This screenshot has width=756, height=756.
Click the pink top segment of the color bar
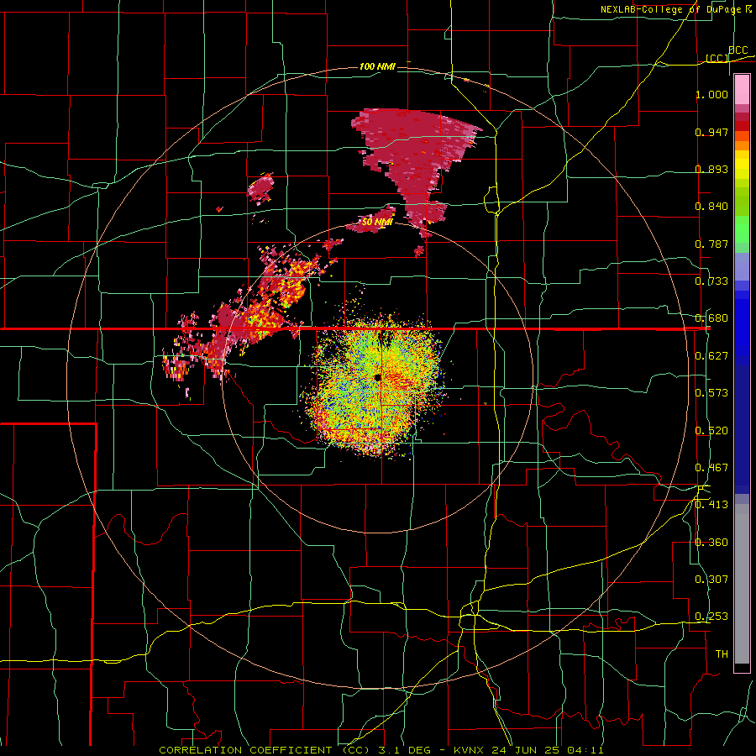click(742, 90)
